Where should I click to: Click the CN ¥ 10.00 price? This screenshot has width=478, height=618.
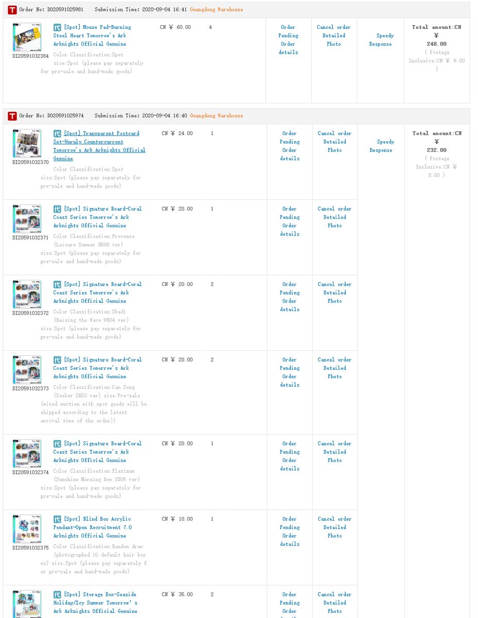(177, 519)
